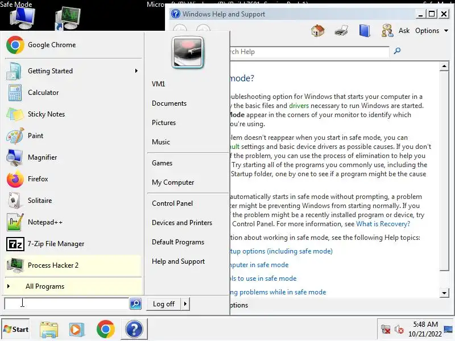Click the Start button

pos(16,330)
